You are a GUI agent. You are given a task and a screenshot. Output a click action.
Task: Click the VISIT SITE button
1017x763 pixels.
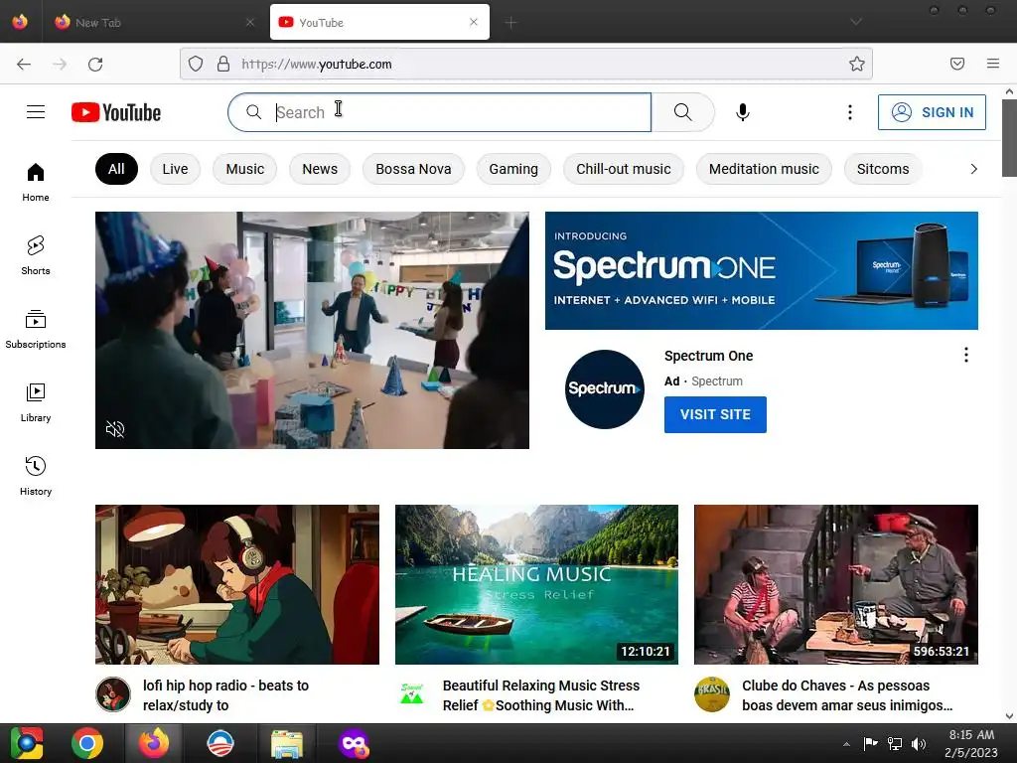click(715, 414)
